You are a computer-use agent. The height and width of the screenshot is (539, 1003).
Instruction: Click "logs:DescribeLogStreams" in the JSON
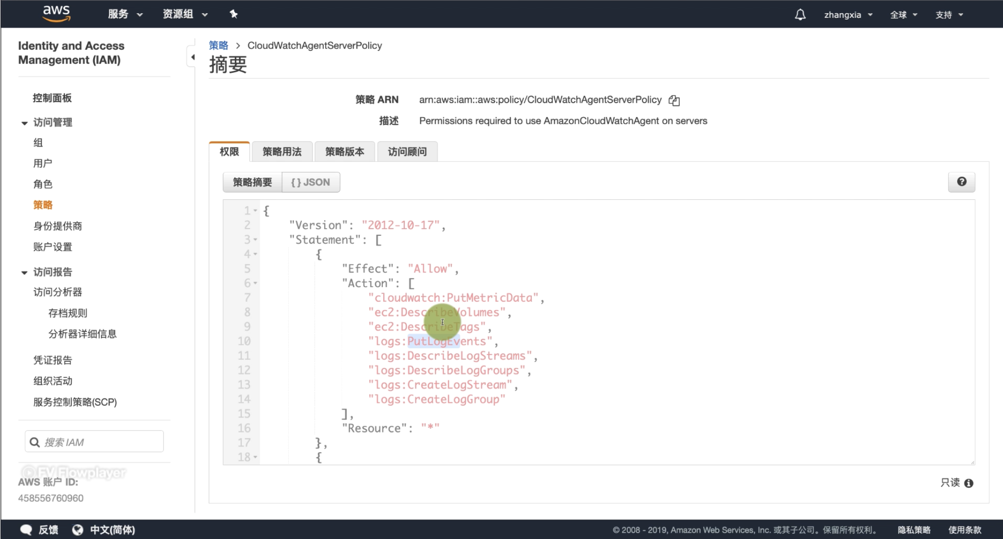coord(450,356)
